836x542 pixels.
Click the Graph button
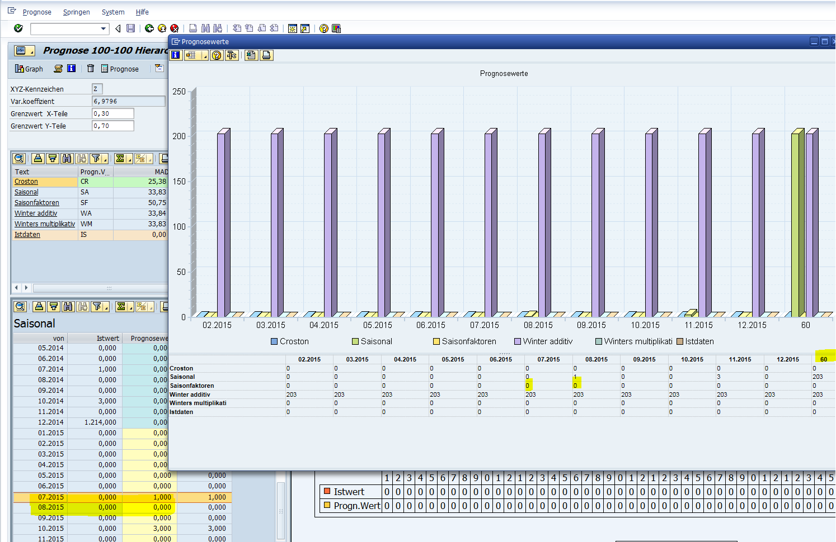(x=29, y=69)
